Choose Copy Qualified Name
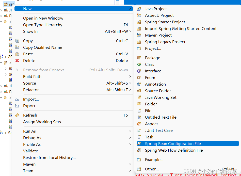 (43, 47)
